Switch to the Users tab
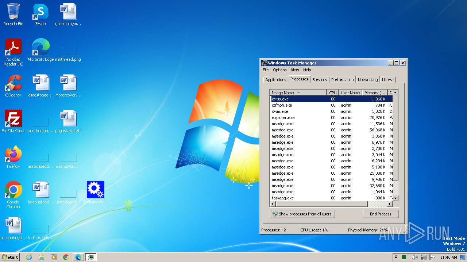This screenshot has height=262, width=467. (387, 80)
